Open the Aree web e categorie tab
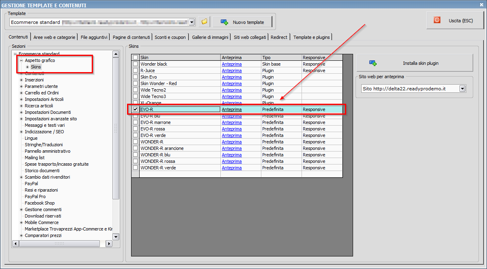The image size is (487, 269). (54, 37)
